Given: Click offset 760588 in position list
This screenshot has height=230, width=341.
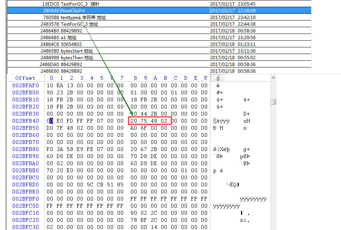Looking at the screenshot, I should point(51,18).
